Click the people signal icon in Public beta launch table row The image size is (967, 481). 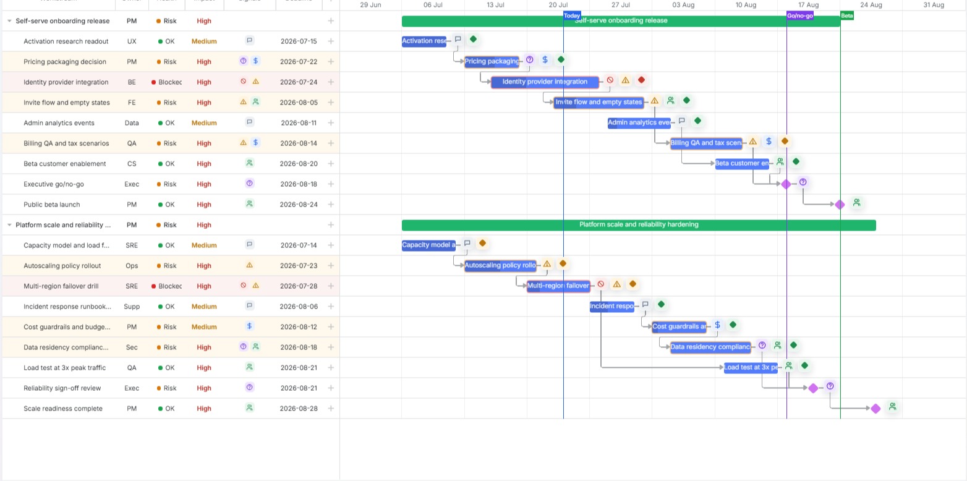pos(250,204)
